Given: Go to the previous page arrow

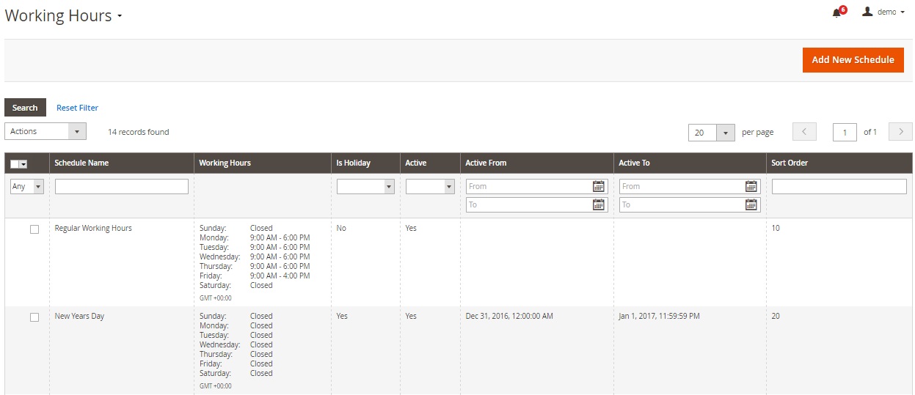Looking at the screenshot, I should pyautogui.click(x=804, y=132).
